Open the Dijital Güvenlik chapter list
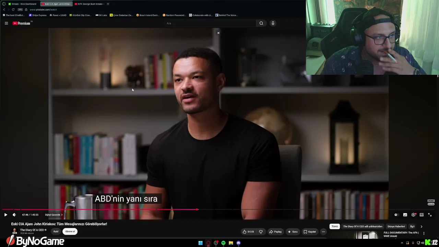 point(54,215)
